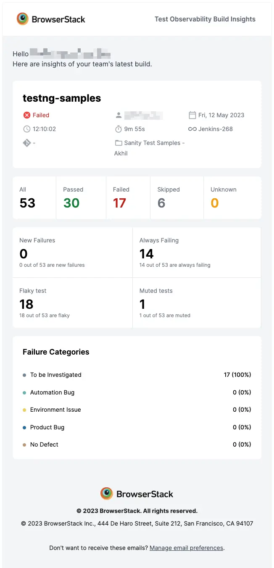Click the calendar icon beside Fri, 12 May 2023
Screen dimensions: 274x568
click(x=192, y=115)
